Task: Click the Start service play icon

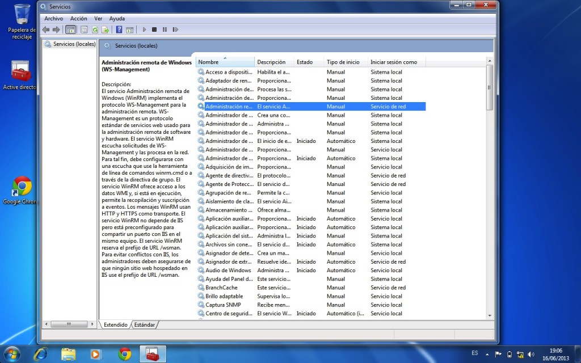Action: [144, 29]
